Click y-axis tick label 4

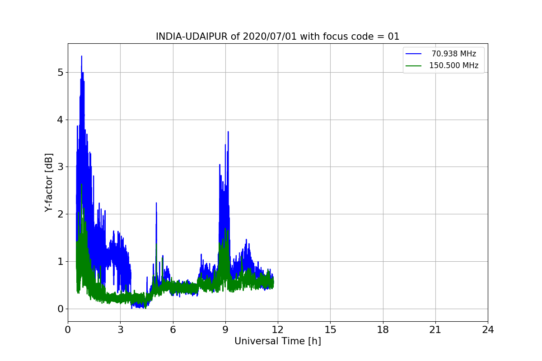click(x=61, y=120)
